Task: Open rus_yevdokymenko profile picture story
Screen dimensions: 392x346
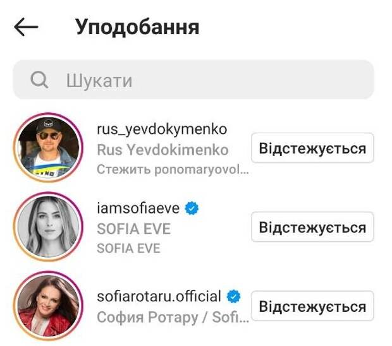Action: tap(48, 148)
